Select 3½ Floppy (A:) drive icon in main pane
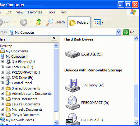The image size is (140, 126). (x=72, y=85)
